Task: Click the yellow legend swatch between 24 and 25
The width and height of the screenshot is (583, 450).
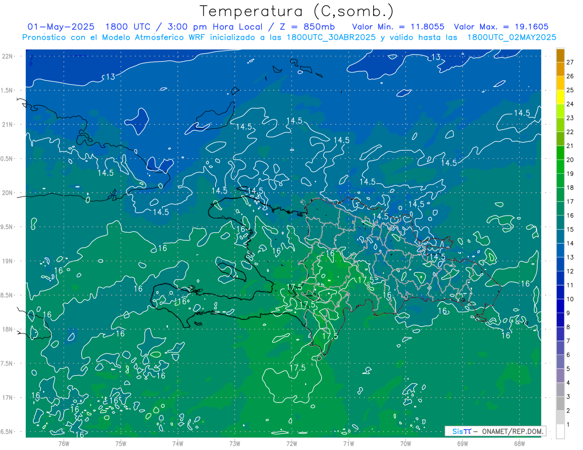Action: [560, 97]
